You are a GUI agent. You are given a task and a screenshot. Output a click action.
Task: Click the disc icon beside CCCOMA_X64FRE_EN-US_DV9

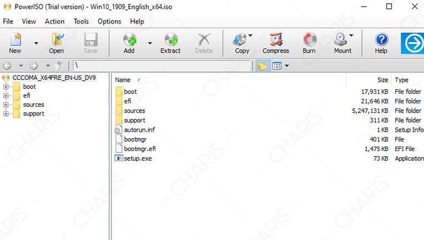pyautogui.click(x=6, y=78)
